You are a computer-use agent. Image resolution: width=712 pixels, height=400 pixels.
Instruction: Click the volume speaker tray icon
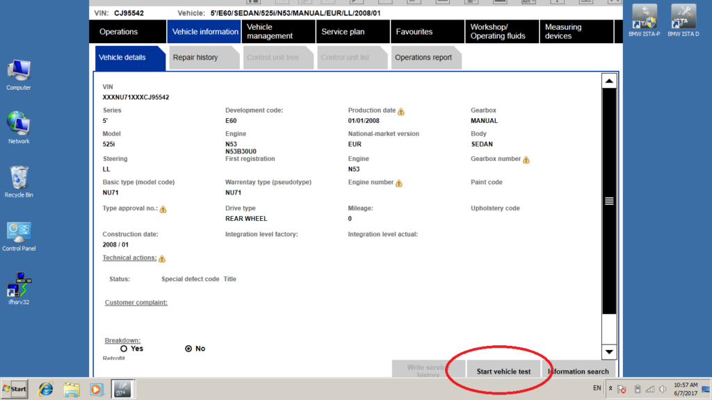(663, 389)
